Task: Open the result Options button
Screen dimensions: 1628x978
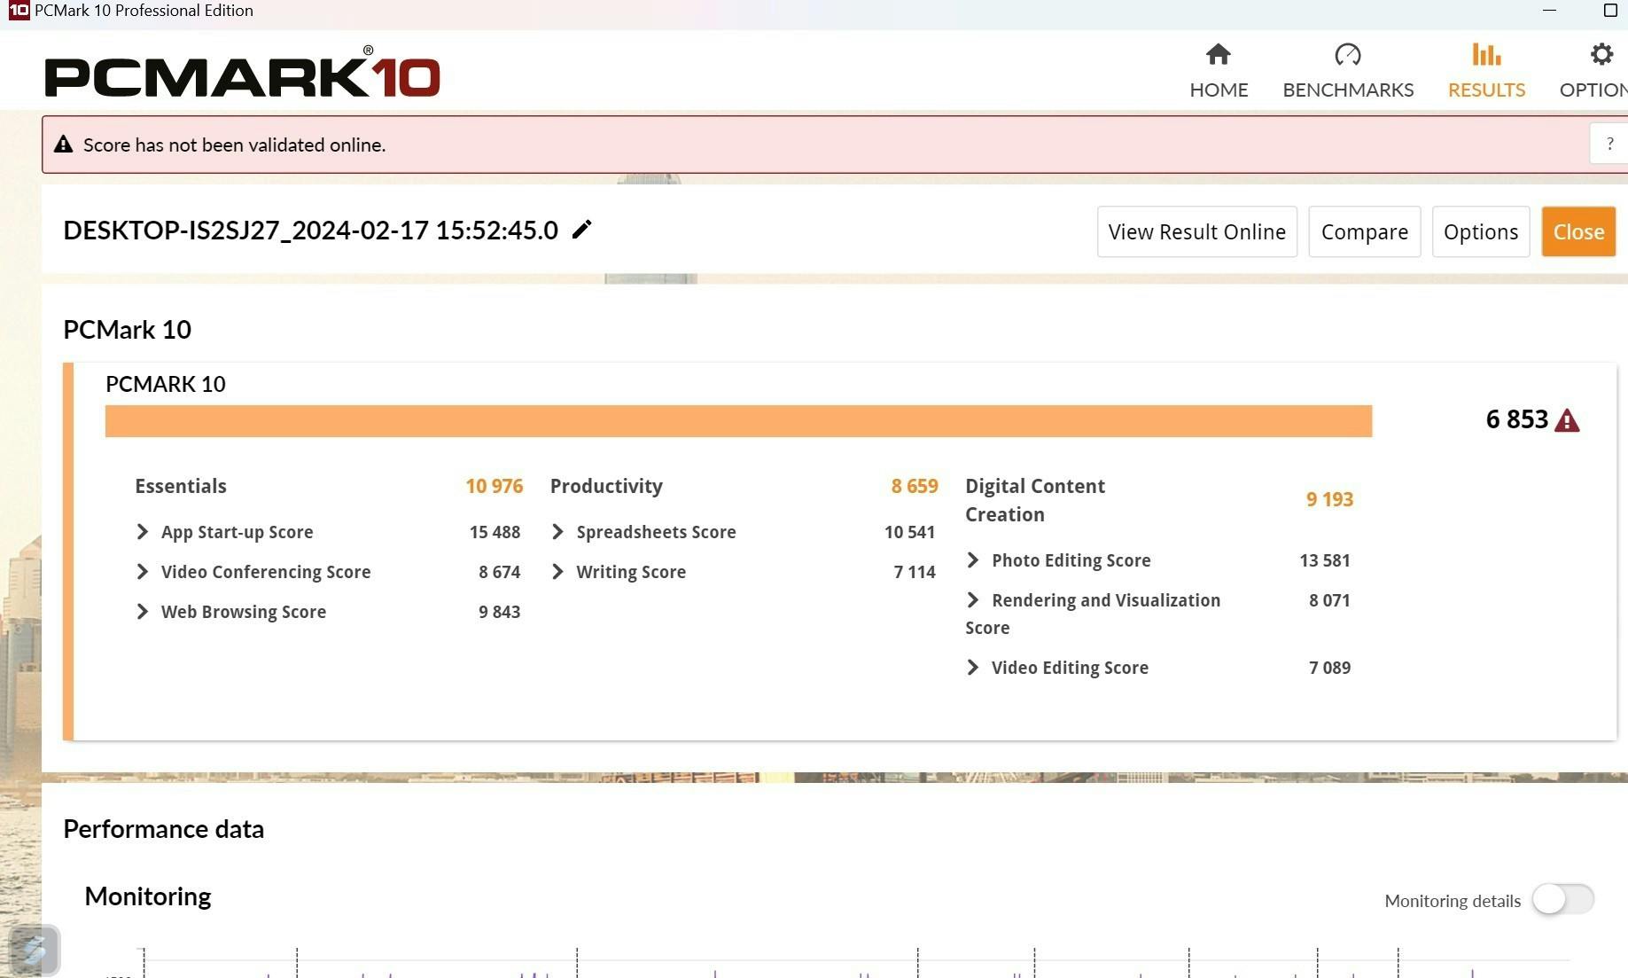Action: [1480, 231]
